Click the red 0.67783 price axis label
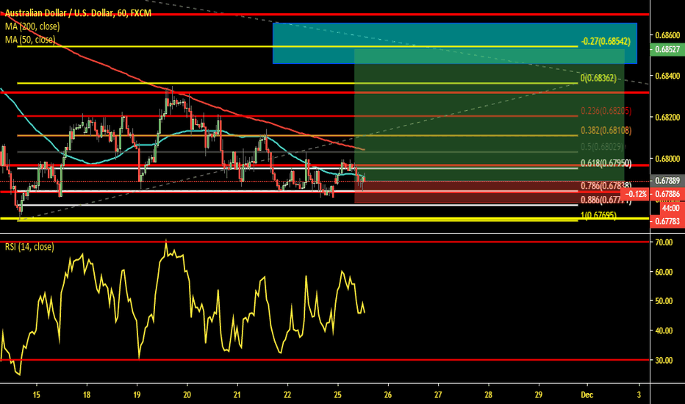This screenshot has height=404, width=685. coord(667,219)
